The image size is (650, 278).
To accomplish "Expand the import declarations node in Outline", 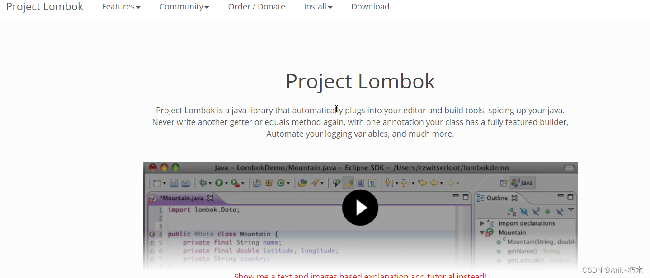I will (482, 223).
